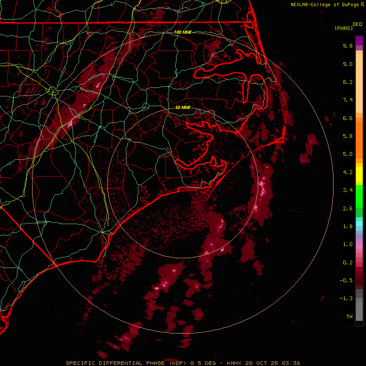The image size is (366, 366).
Task: Click the 1.8 value on color scale
Action: tap(348, 227)
